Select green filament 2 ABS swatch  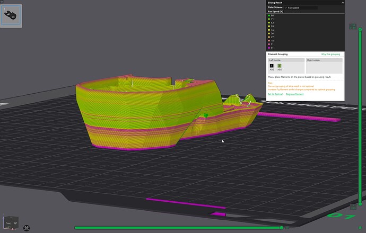pyautogui.click(x=280, y=66)
